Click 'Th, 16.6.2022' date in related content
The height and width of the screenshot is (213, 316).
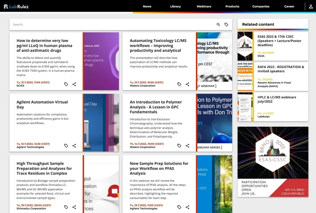pos(266,53)
